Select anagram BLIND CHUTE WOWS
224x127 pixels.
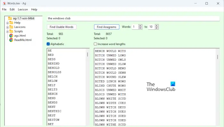[x=110, y=86]
